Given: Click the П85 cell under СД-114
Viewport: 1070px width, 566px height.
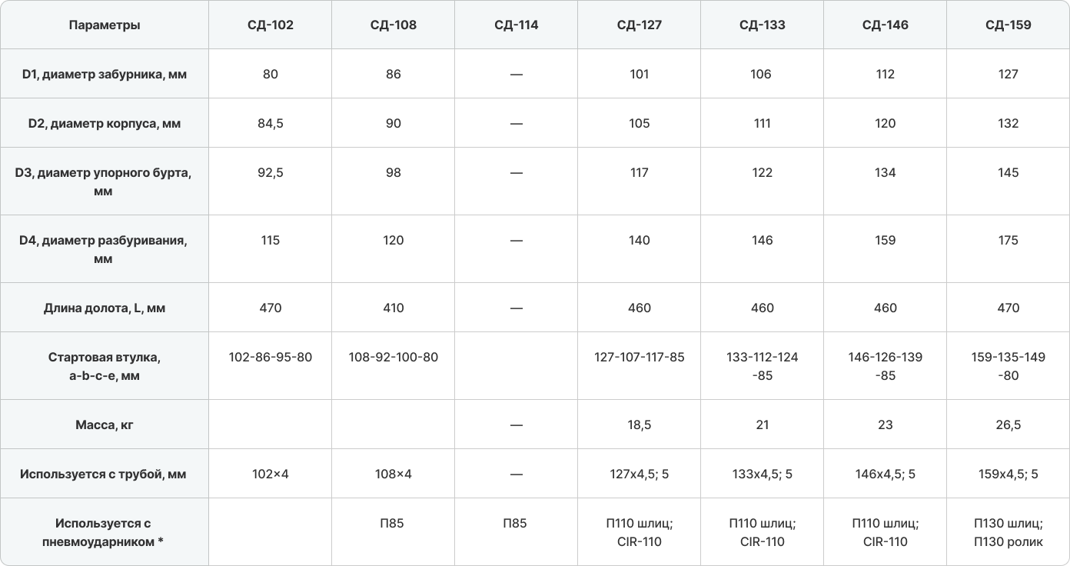Looking at the screenshot, I should pyautogui.click(x=517, y=532).
